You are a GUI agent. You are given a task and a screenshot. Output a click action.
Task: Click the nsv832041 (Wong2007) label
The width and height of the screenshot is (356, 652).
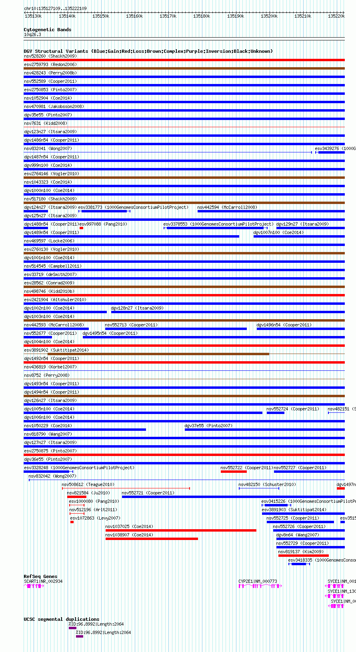48,148
